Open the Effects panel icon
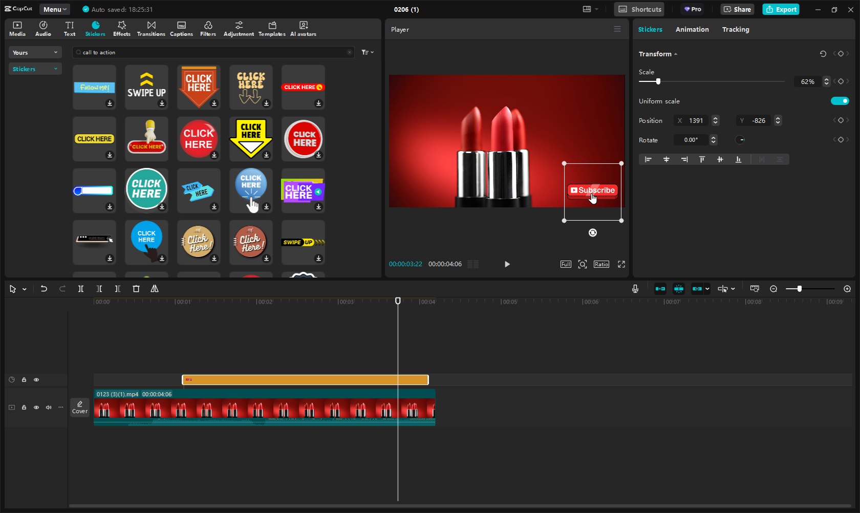Viewport: 860px width, 513px height. tap(122, 29)
